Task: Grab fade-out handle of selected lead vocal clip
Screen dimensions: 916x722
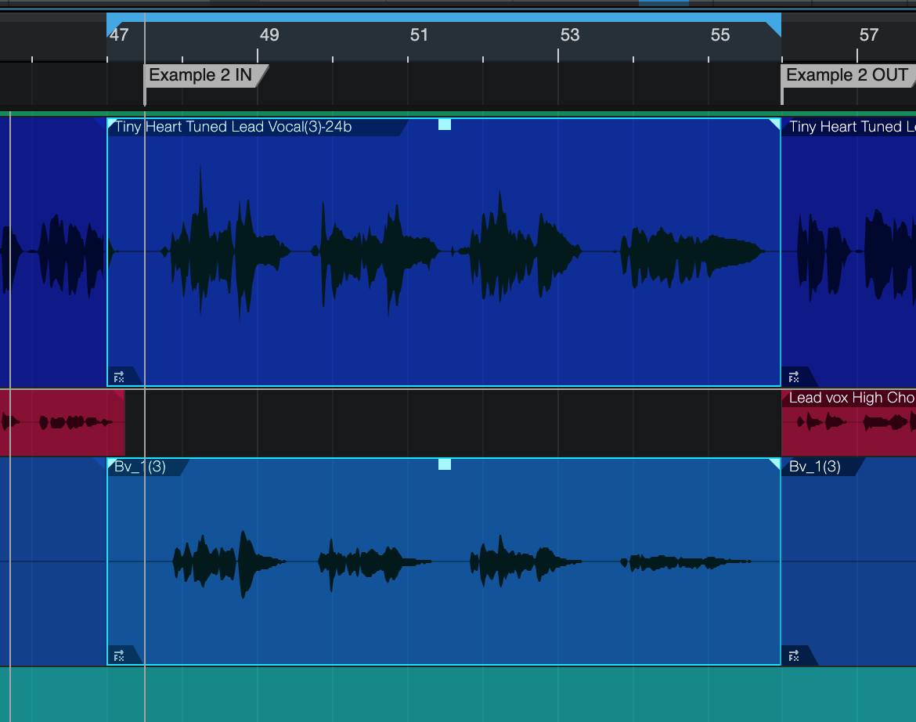Action: point(776,123)
